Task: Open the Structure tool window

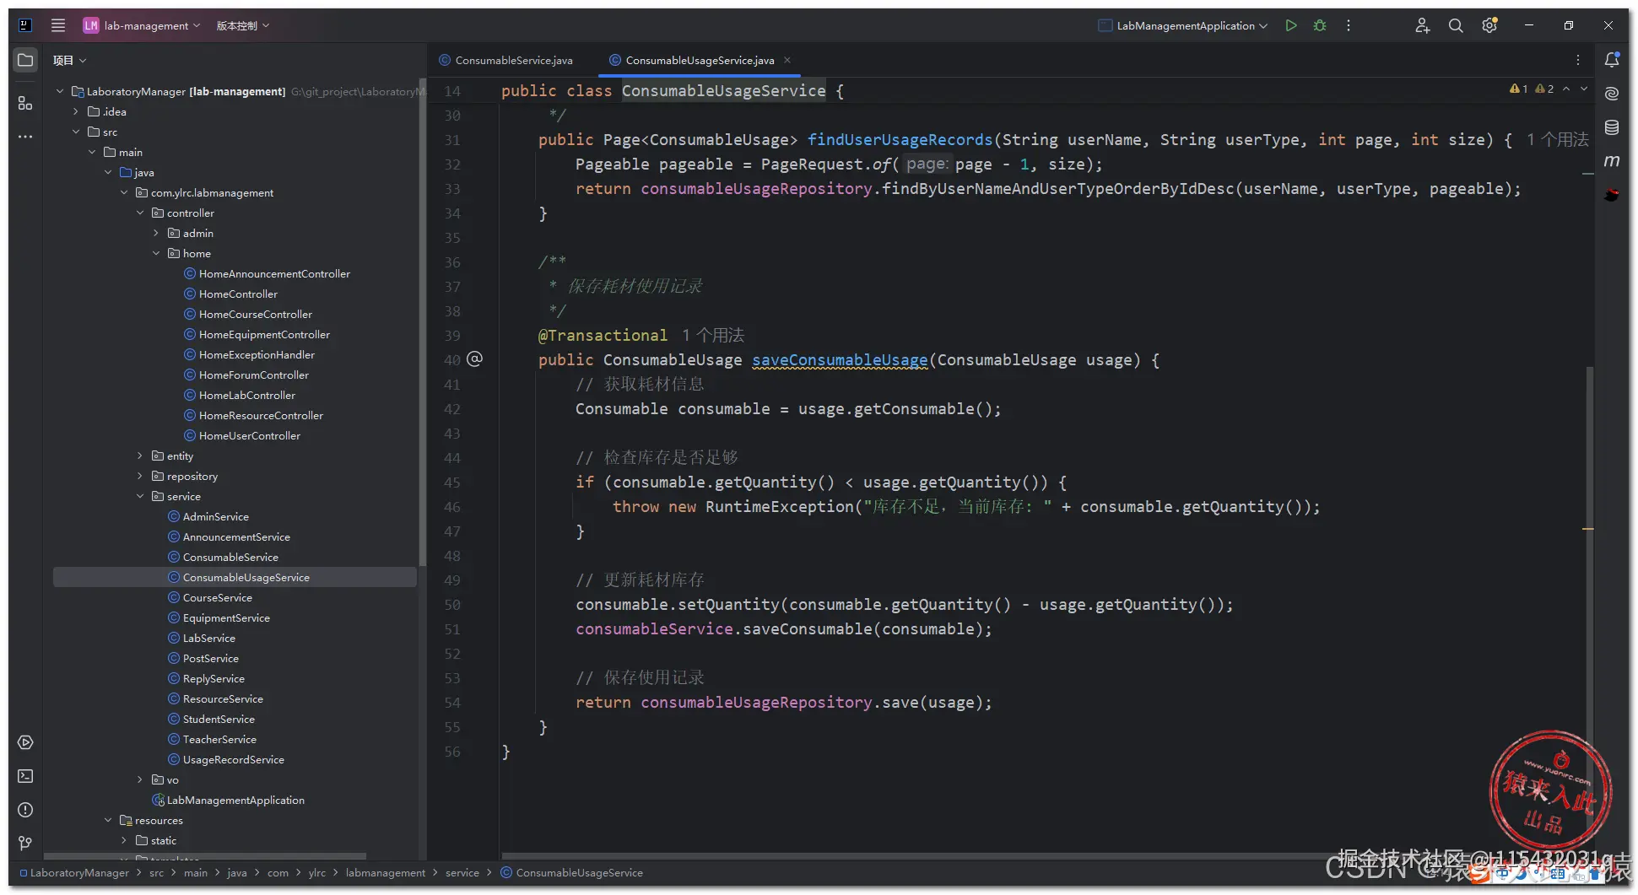Action: point(25,103)
